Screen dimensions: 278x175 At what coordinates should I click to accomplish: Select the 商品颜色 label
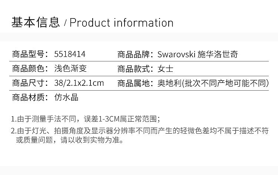click(28, 69)
